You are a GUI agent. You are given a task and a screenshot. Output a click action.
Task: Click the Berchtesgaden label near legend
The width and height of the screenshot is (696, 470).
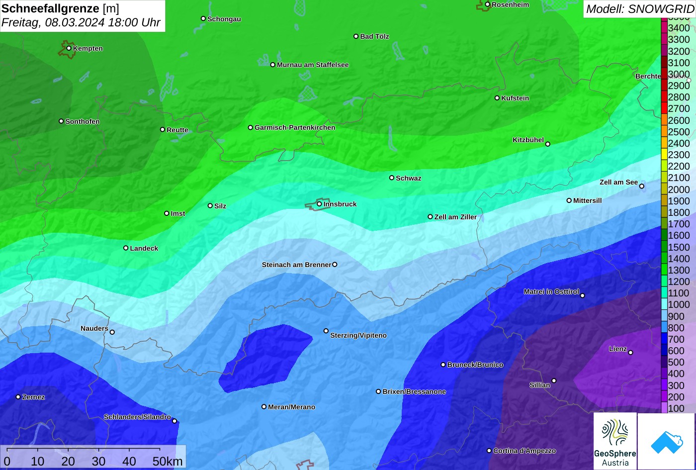pyautogui.click(x=648, y=76)
